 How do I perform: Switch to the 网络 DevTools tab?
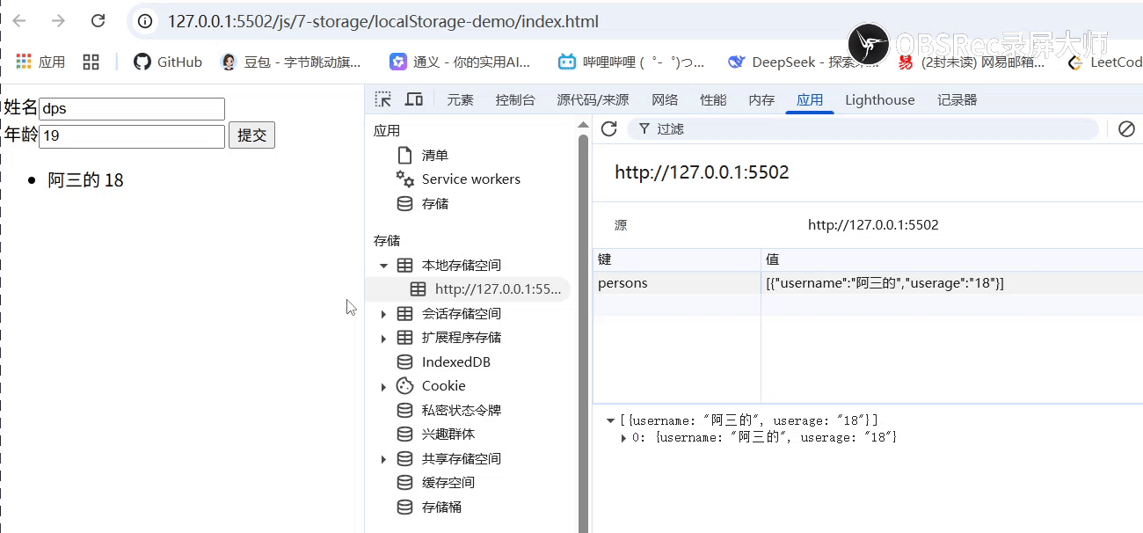pyautogui.click(x=665, y=100)
